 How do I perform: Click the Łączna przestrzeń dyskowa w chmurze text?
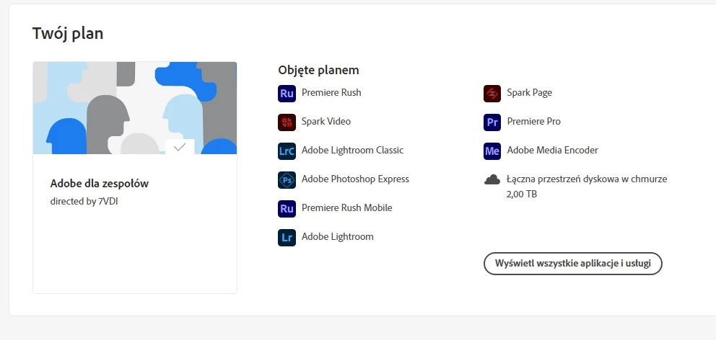pyautogui.click(x=587, y=179)
